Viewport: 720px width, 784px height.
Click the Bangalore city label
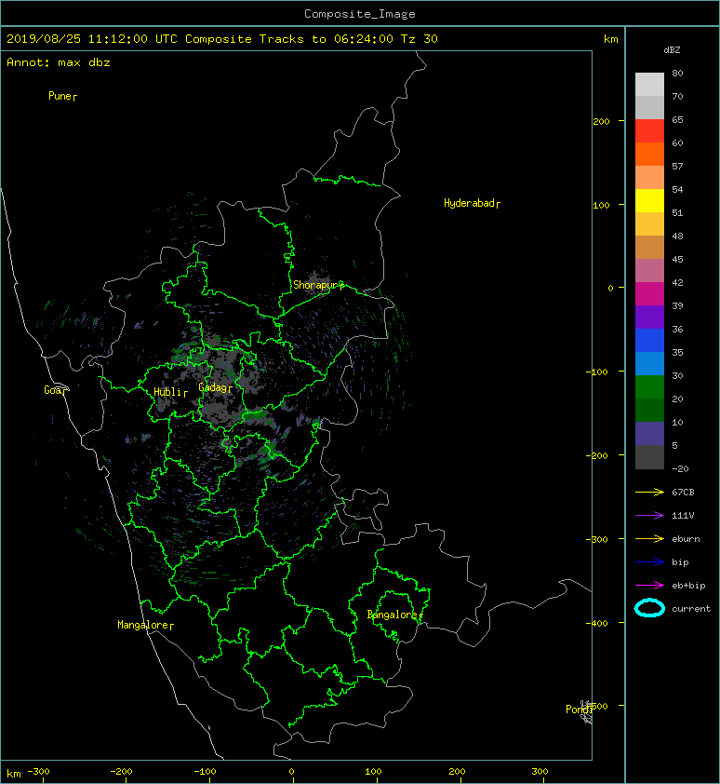[x=394, y=615]
